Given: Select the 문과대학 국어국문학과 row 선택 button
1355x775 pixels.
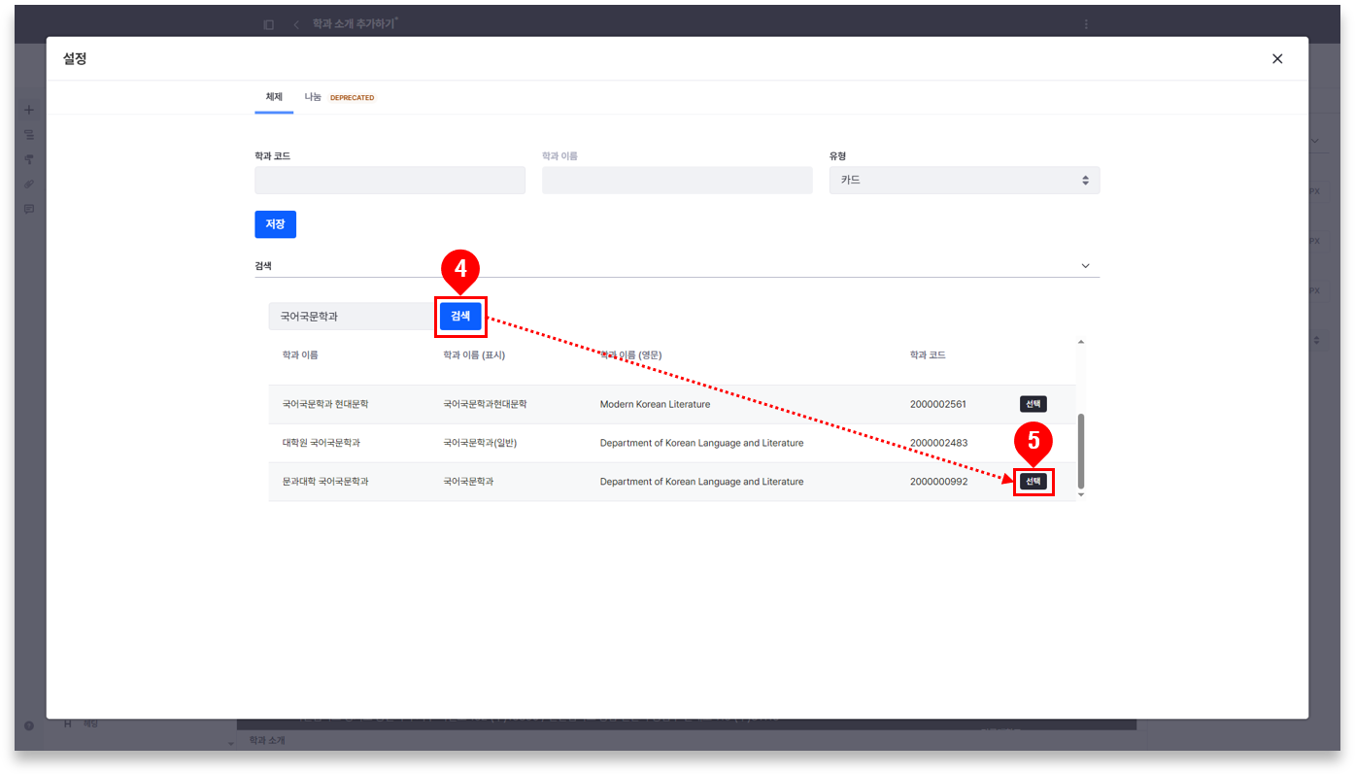Looking at the screenshot, I should [1033, 482].
